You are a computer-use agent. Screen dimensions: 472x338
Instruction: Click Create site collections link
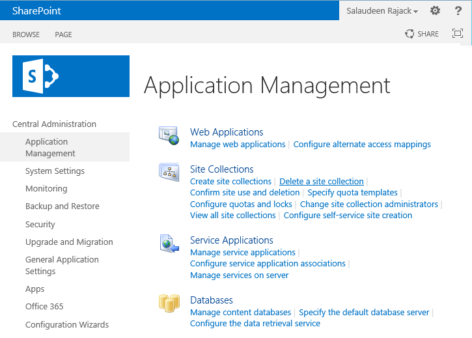click(230, 181)
